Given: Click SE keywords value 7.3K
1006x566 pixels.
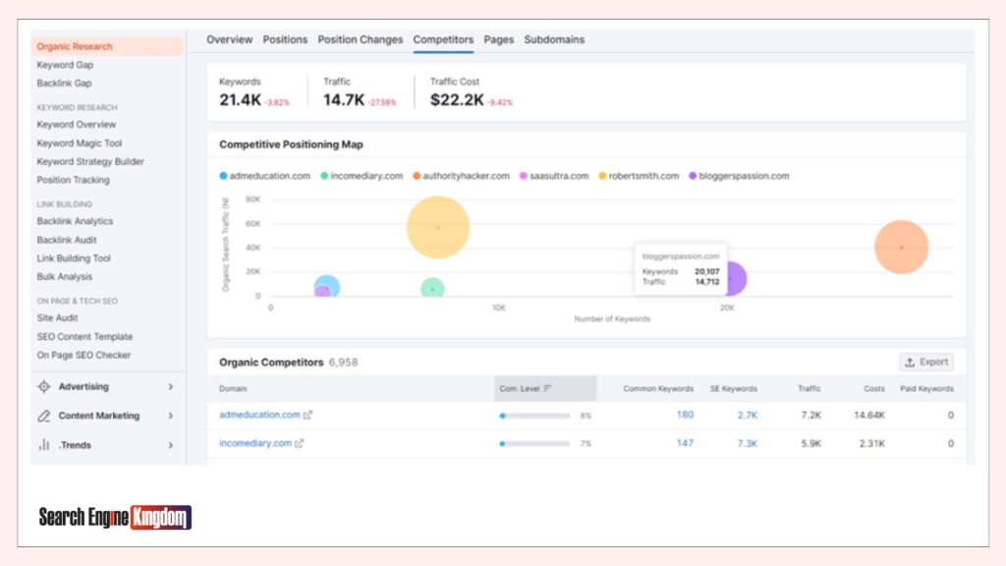Looking at the screenshot, I should [x=747, y=443].
